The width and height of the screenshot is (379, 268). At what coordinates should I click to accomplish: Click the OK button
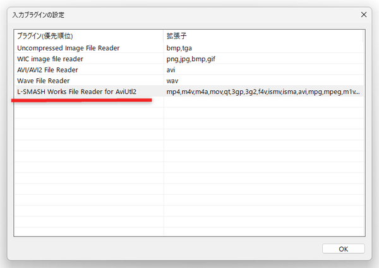(343, 248)
